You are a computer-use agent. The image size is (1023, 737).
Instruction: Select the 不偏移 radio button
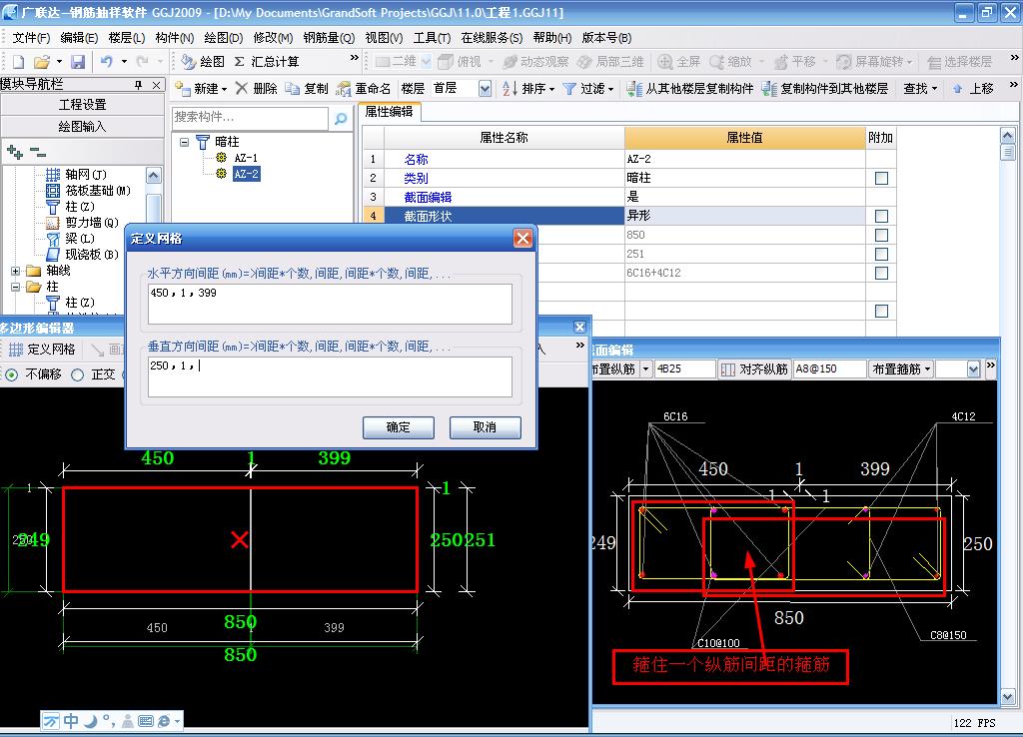(12, 375)
